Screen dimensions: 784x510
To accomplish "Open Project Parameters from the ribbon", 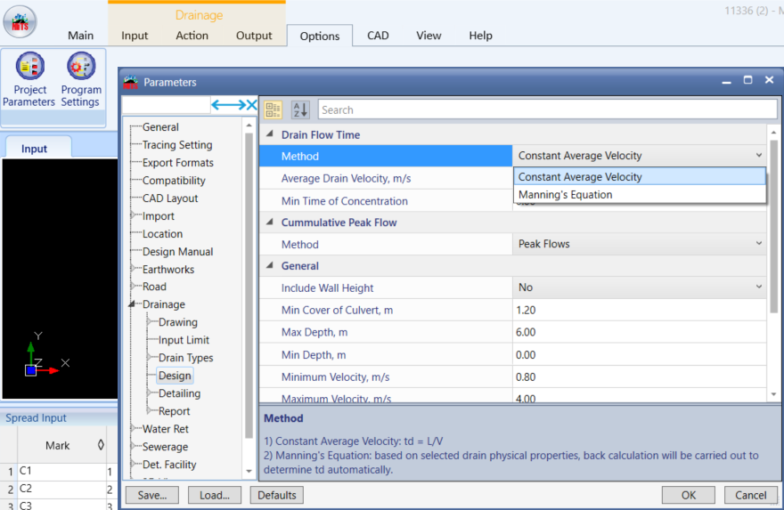I will 29,80.
